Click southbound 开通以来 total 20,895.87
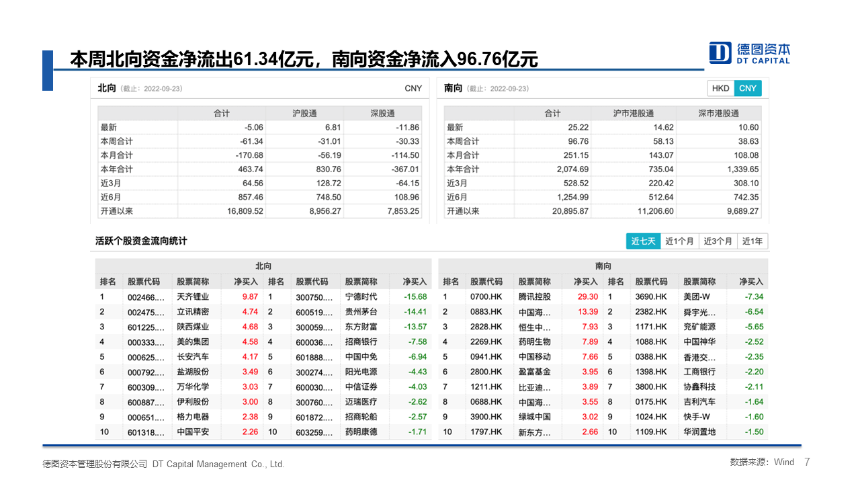 [x=570, y=211]
